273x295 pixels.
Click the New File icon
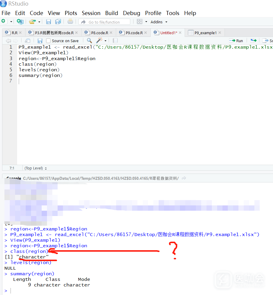click(4, 22)
